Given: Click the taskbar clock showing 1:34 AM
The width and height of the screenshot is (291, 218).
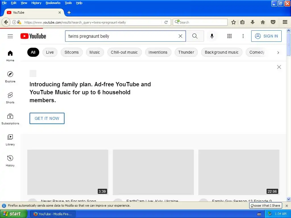Looking at the screenshot, I should 280,214.
